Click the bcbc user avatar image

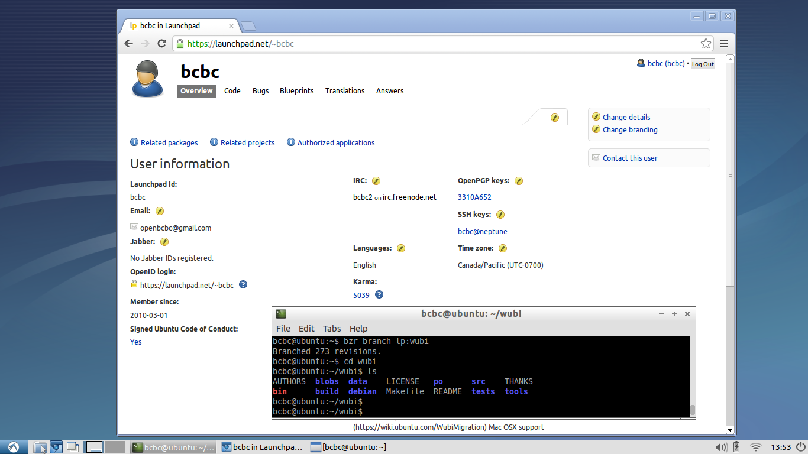pyautogui.click(x=147, y=79)
